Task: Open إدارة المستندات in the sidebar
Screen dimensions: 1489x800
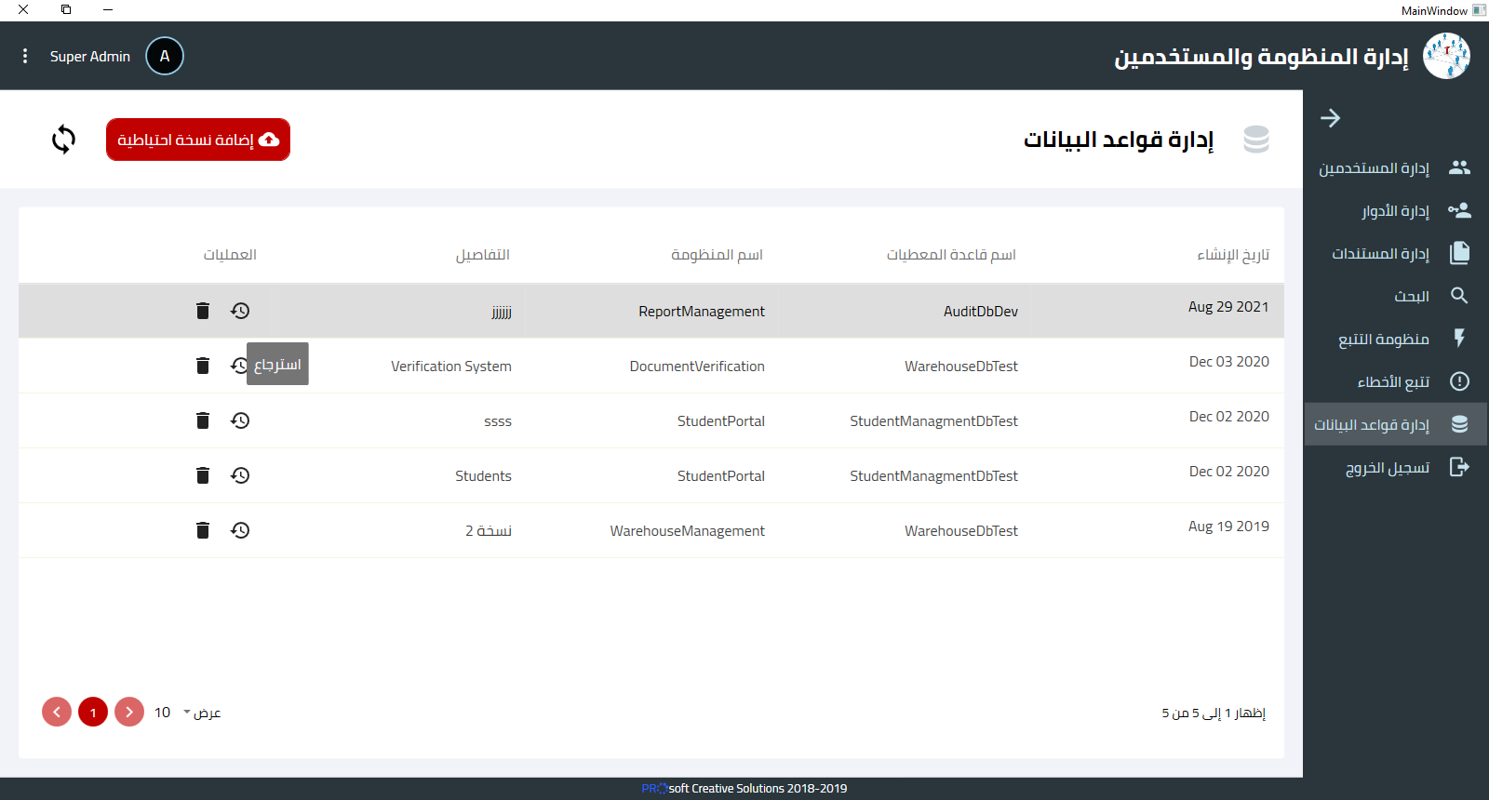Action: click(x=1395, y=253)
